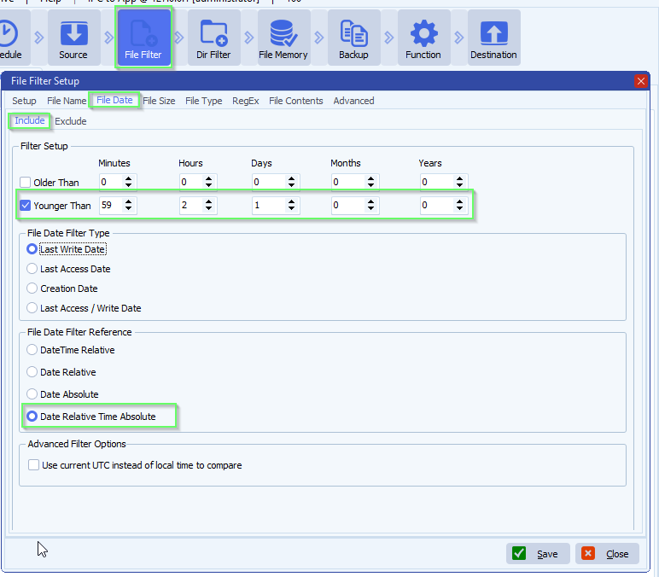This screenshot has width=659, height=577.
Task: Click the Close button label
Action: [617, 554]
